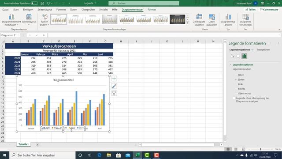
Task: Select the Links legend position
Action: click(236, 84)
